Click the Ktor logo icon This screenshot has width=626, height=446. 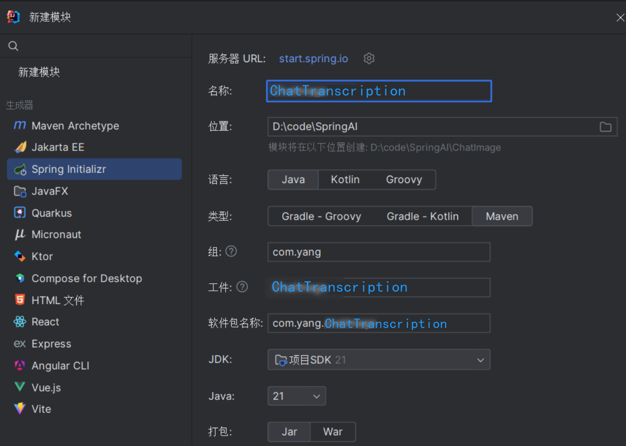[x=20, y=256]
